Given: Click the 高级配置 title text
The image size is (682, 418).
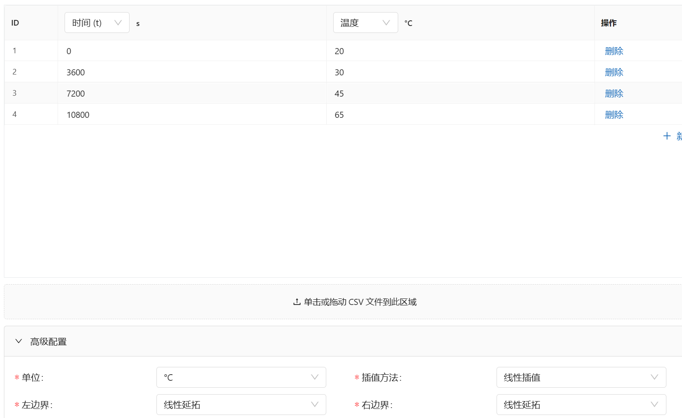Looking at the screenshot, I should coord(49,342).
